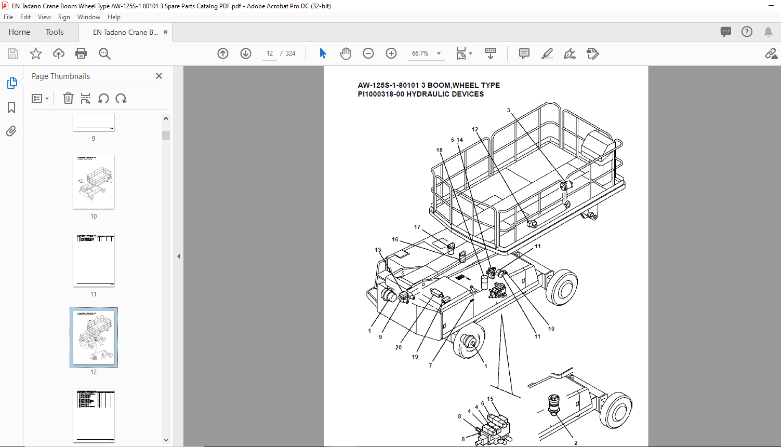Open the chat notifications bubble icon
Viewport: 781px width, 447px height.
pyautogui.click(x=726, y=32)
